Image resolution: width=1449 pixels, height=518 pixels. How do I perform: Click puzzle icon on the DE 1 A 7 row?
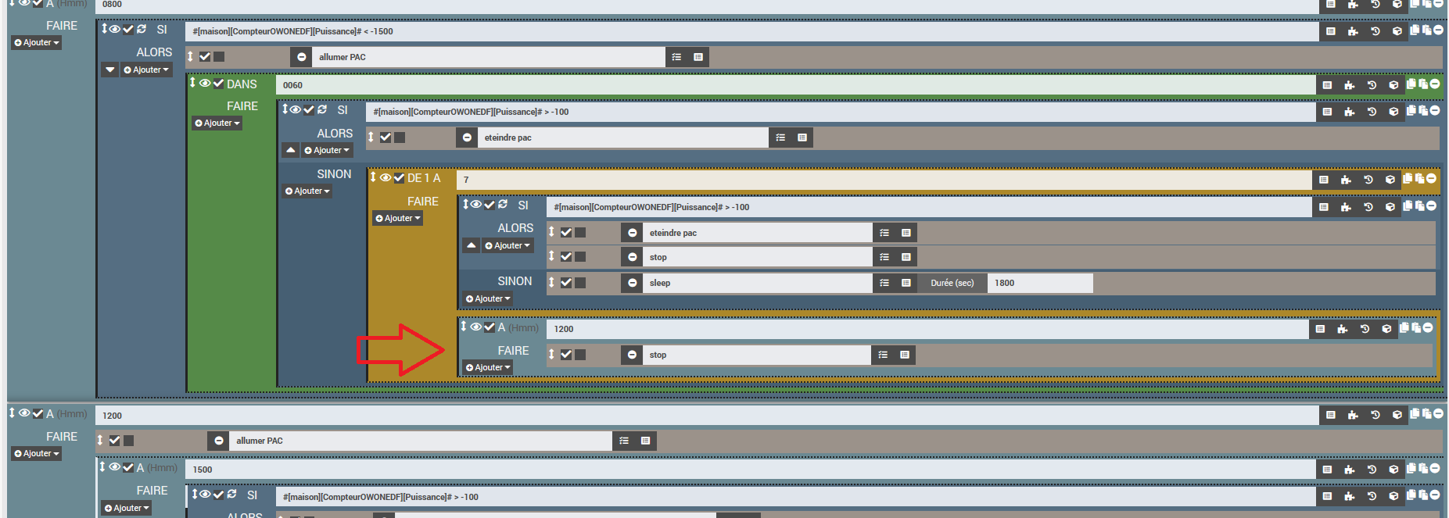point(1346,180)
